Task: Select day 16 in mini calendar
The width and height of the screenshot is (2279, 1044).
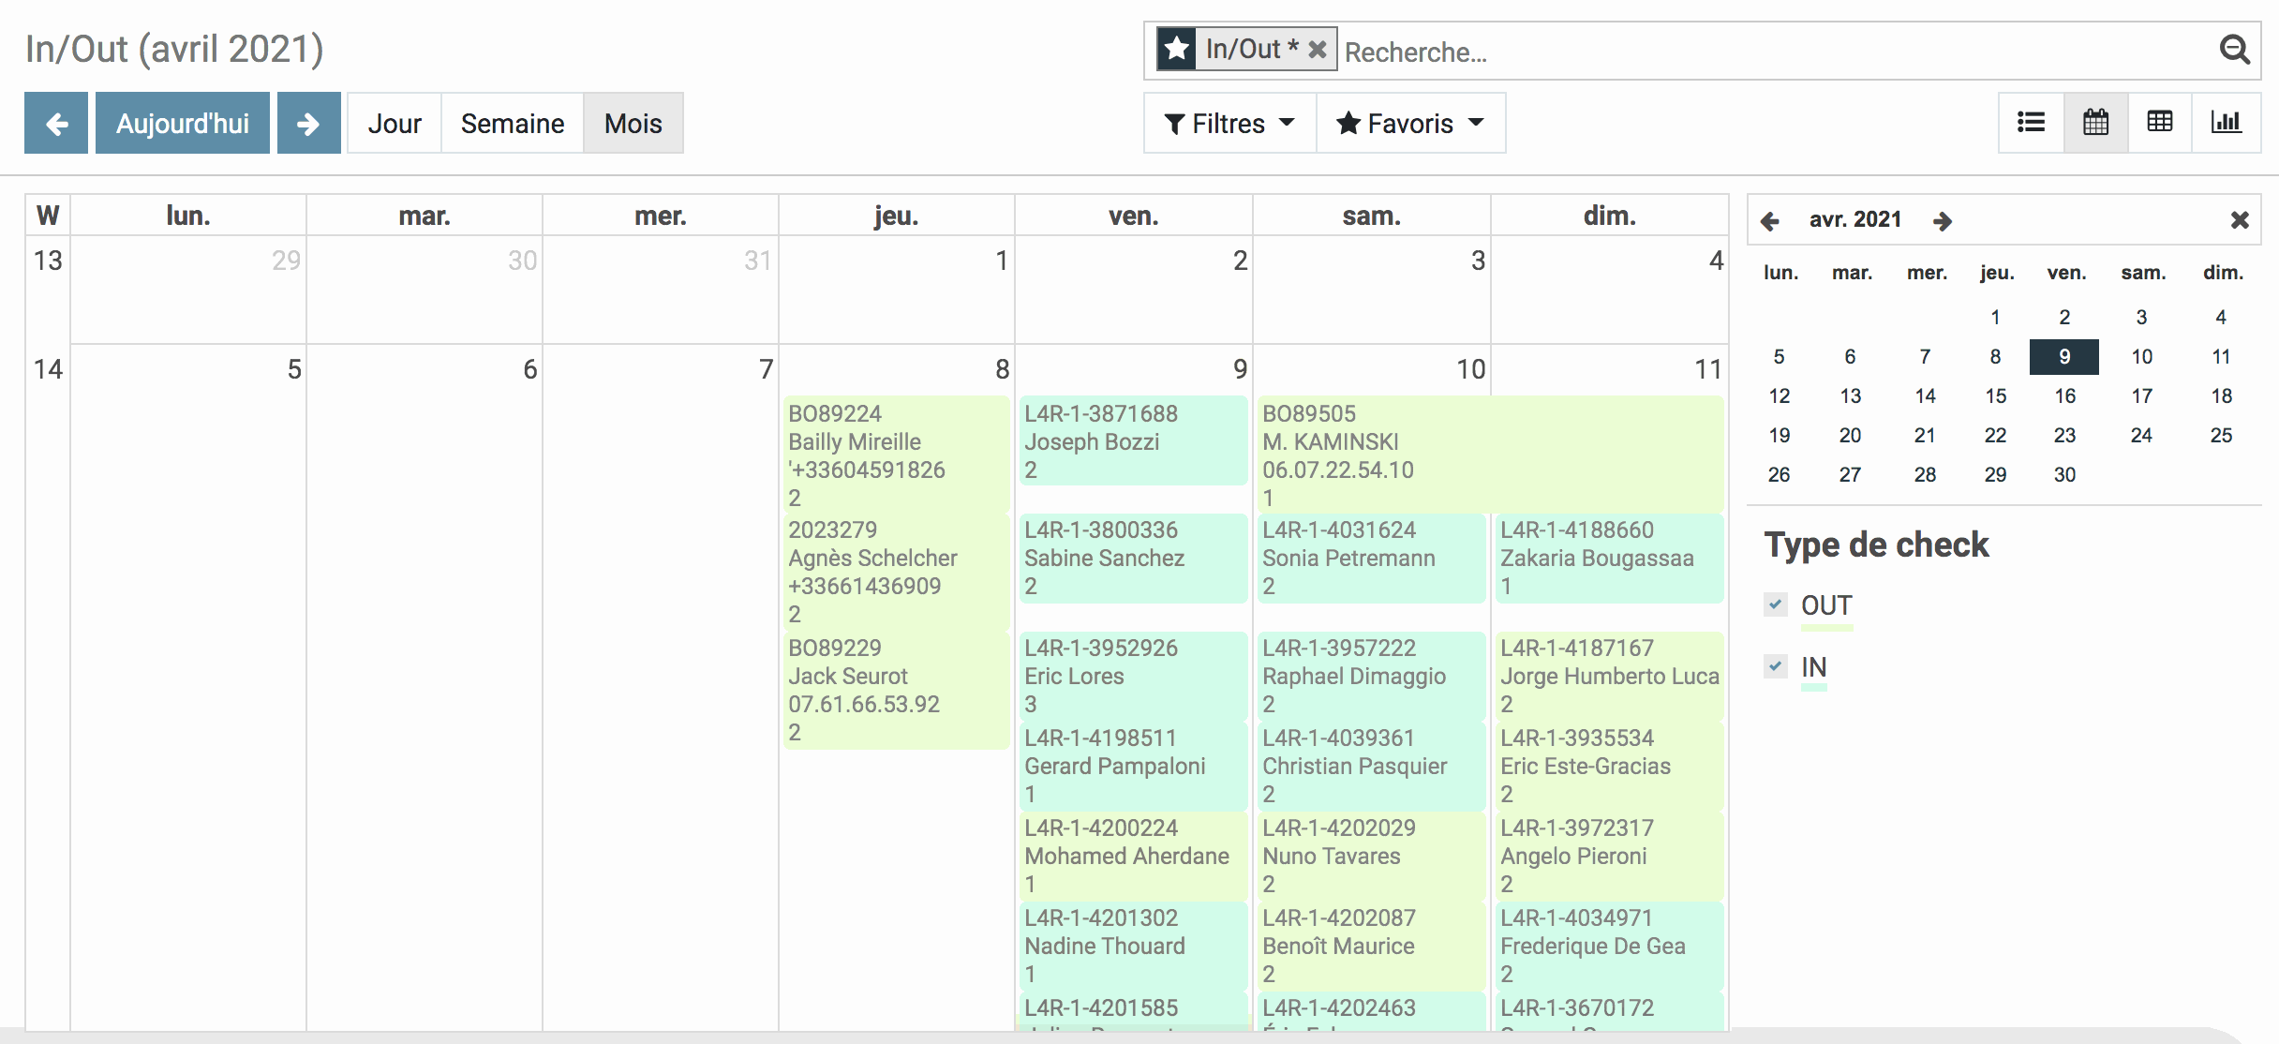Action: (x=2064, y=396)
